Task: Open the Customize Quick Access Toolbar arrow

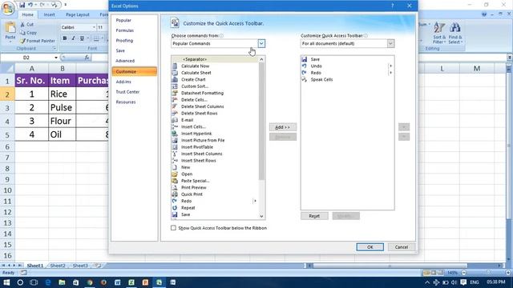Action: point(66,5)
